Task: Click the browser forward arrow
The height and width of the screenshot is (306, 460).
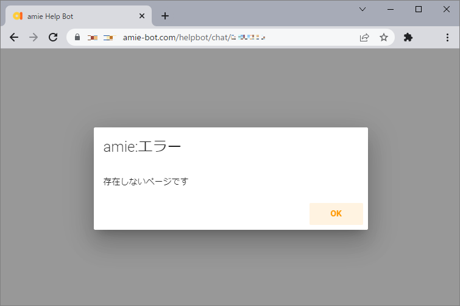Action: pyautogui.click(x=34, y=37)
